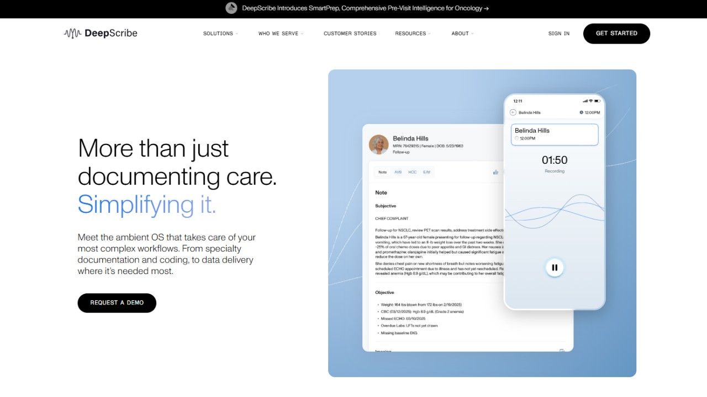Open the Customer Stories page
This screenshot has height=397, width=707.
point(350,34)
